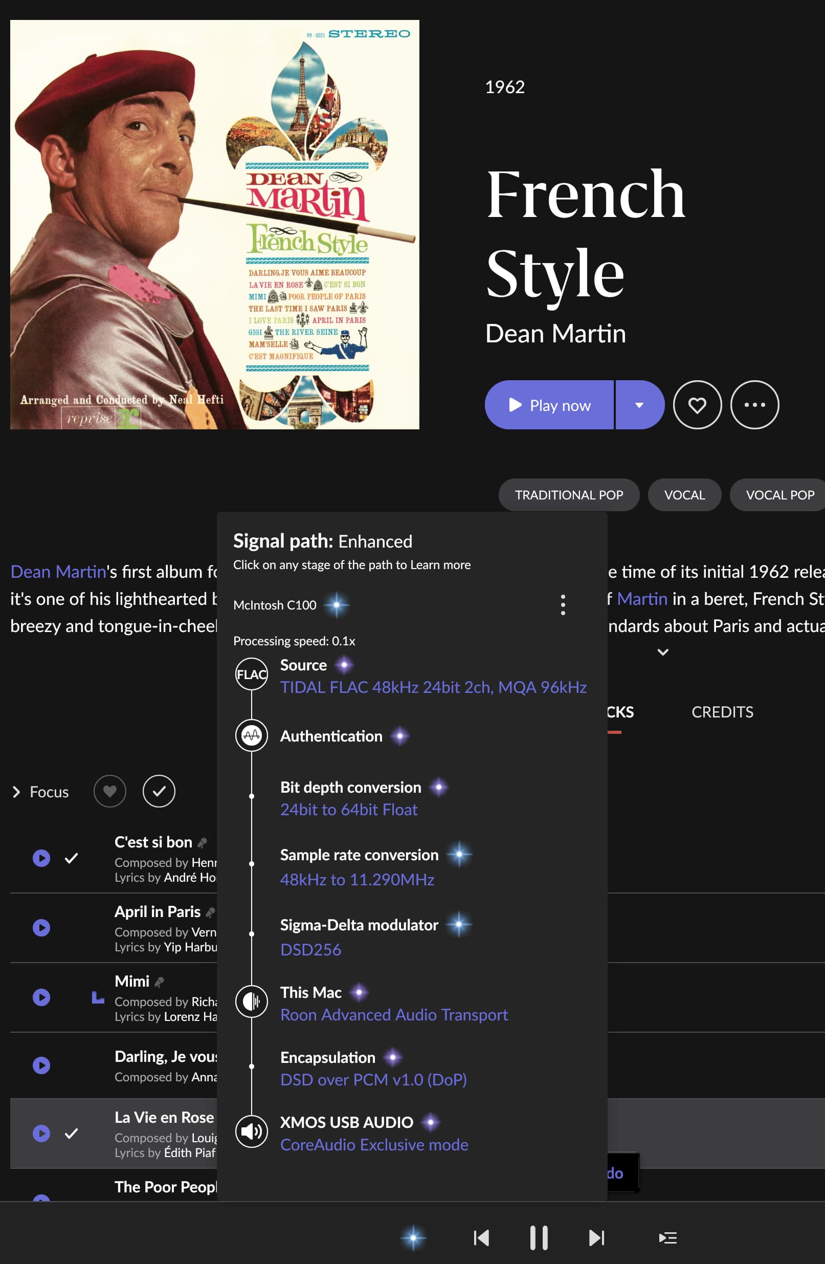Click the XMOS USB AUDIO speaker icon
This screenshot has width=825, height=1264.
point(251,1131)
